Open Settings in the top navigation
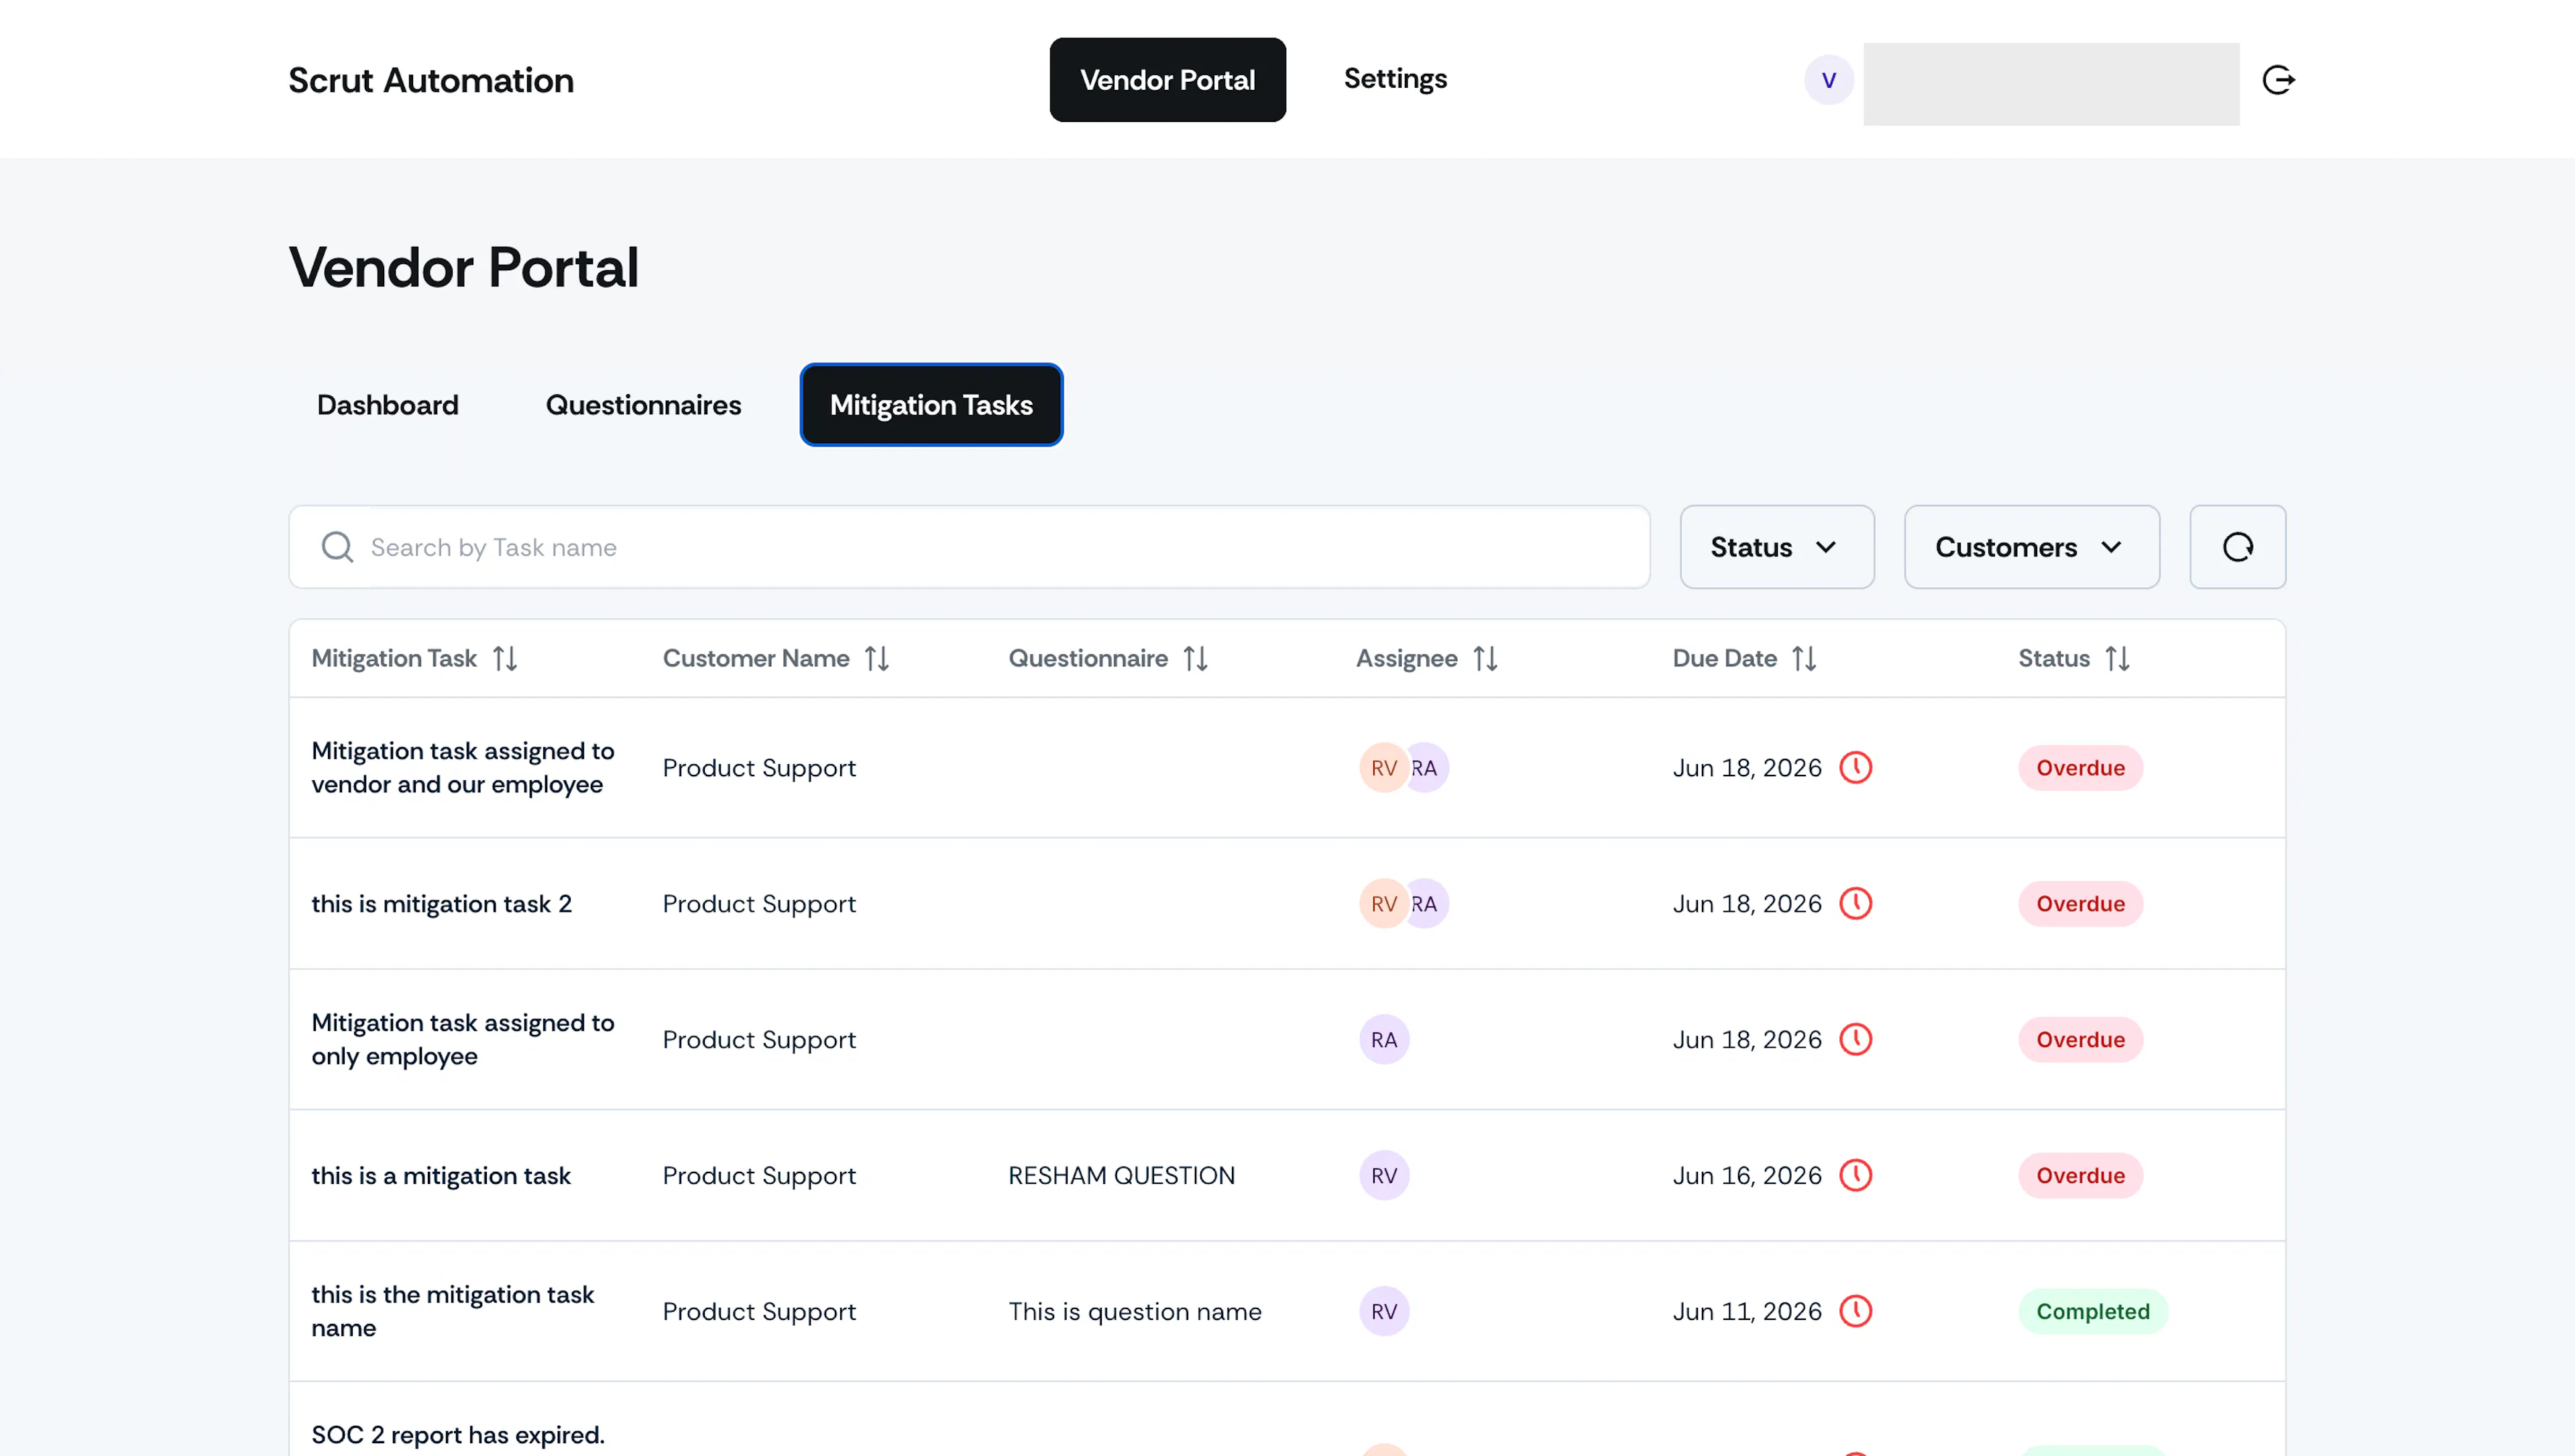This screenshot has width=2575, height=1456. [1395, 79]
